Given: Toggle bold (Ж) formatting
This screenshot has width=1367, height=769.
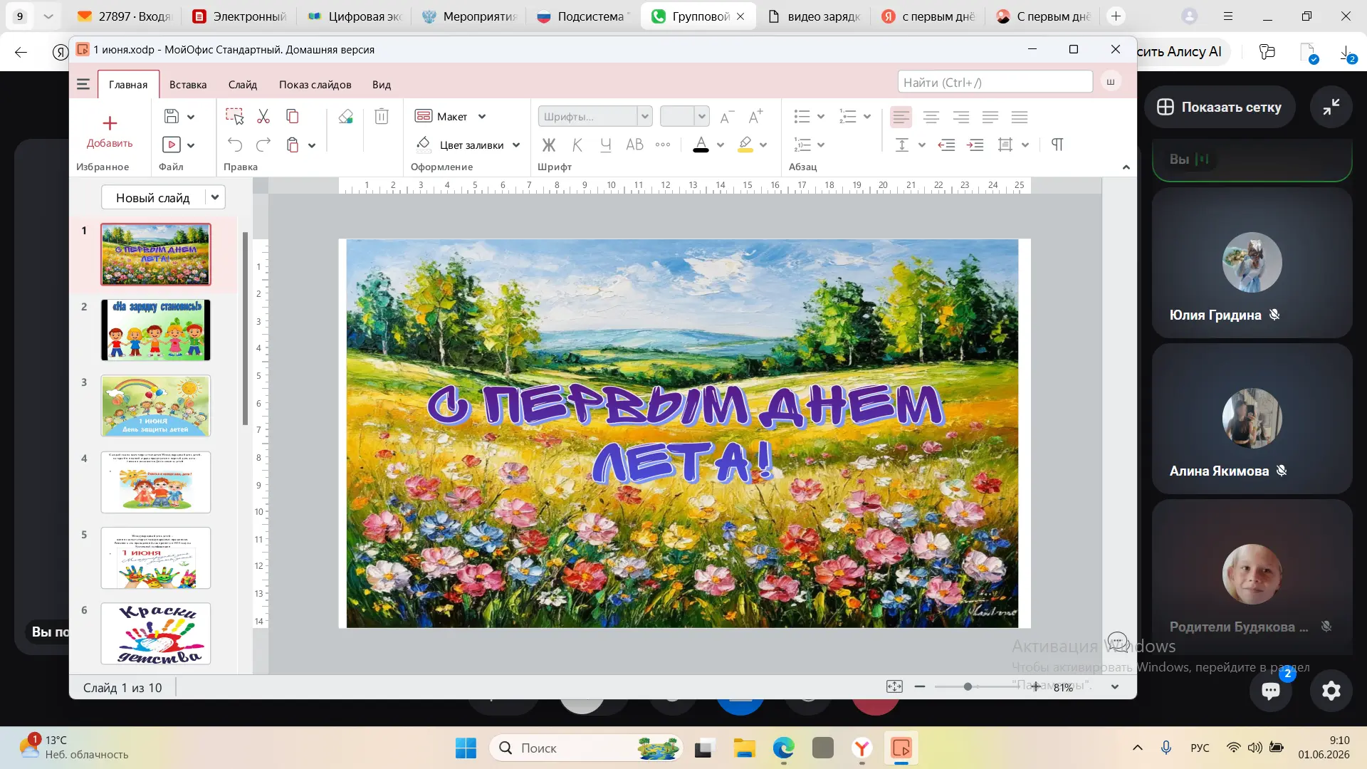Looking at the screenshot, I should coord(548,145).
